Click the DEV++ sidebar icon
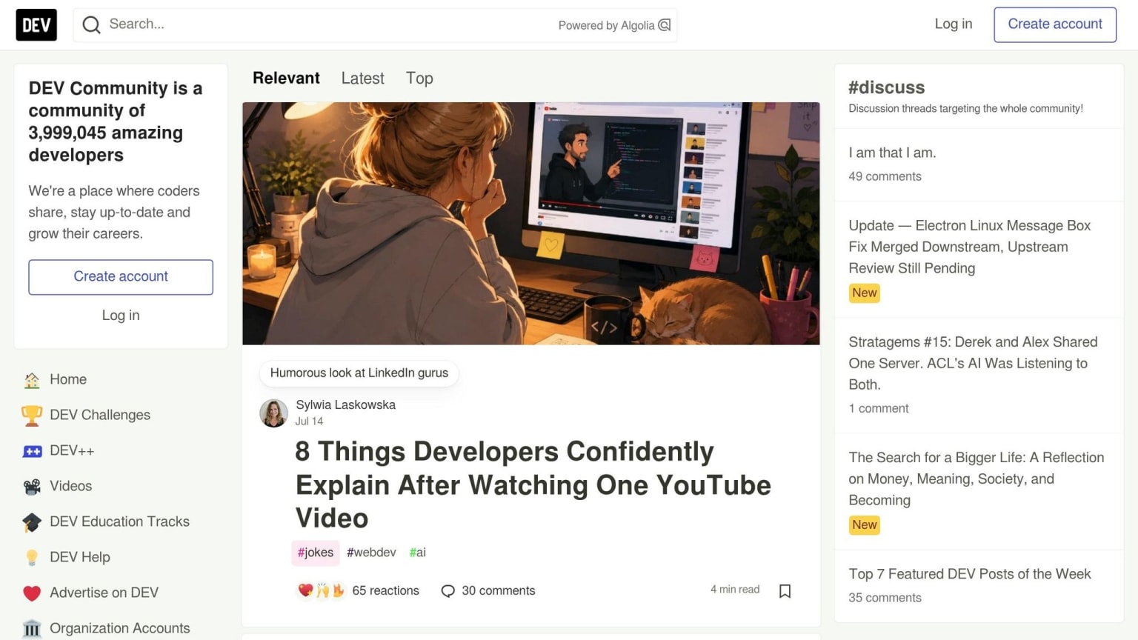Image resolution: width=1138 pixels, height=640 pixels. [32, 450]
